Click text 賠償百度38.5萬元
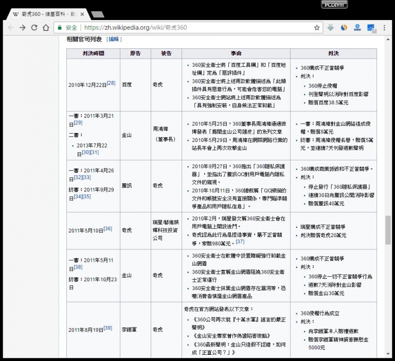 tap(328, 102)
